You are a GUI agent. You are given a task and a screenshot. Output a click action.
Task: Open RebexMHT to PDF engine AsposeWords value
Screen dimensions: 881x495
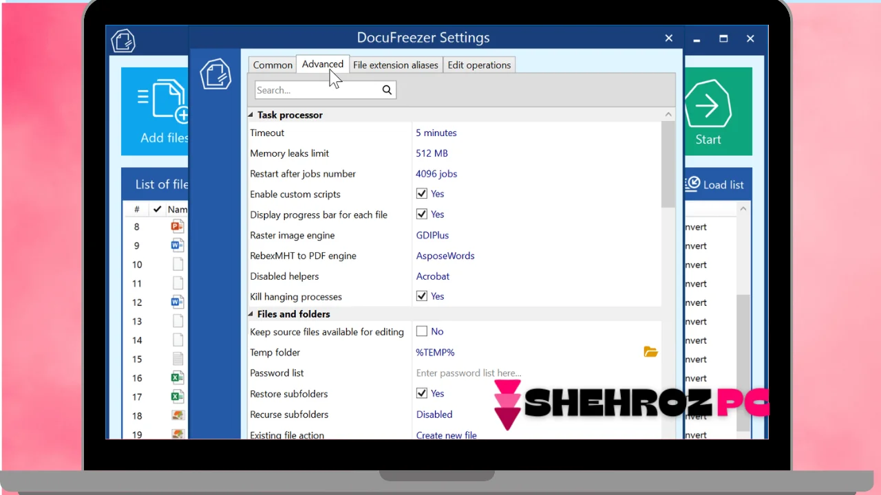coord(445,256)
